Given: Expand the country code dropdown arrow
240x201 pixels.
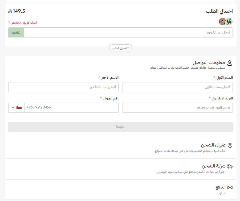Looking at the screenshot, I should click(x=13, y=108).
